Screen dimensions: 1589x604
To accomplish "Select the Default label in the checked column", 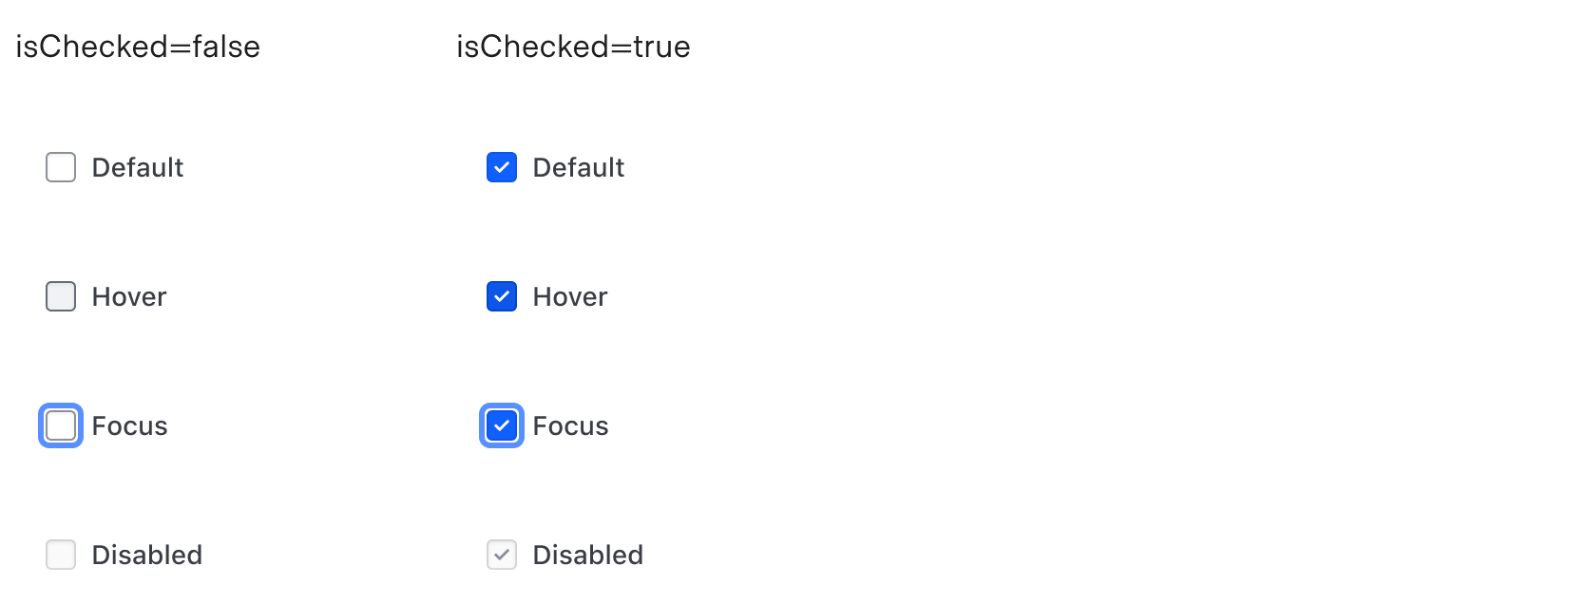I will tap(577, 167).
